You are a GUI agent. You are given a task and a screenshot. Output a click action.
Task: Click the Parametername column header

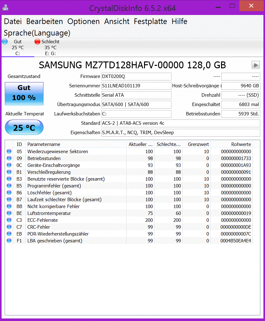pos(76,144)
